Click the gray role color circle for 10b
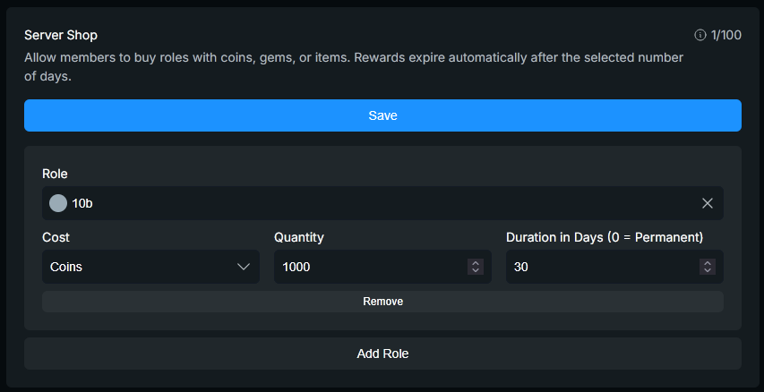Image resolution: width=764 pixels, height=392 pixels. [58, 203]
